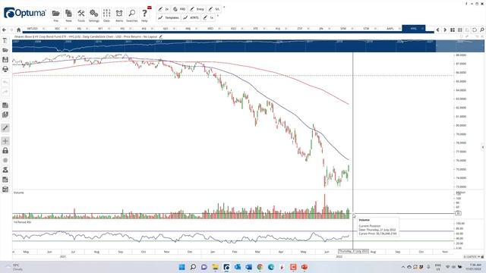The width and height of the screenshot is (486, 273).
Task: Open File Explorer from taskbar
Action: (215, 267)
